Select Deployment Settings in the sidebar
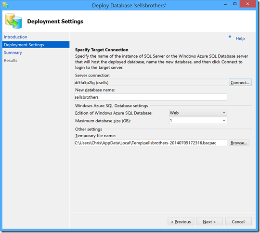The width and height of the screenshot is (260, 233). [x=36, y=45]
